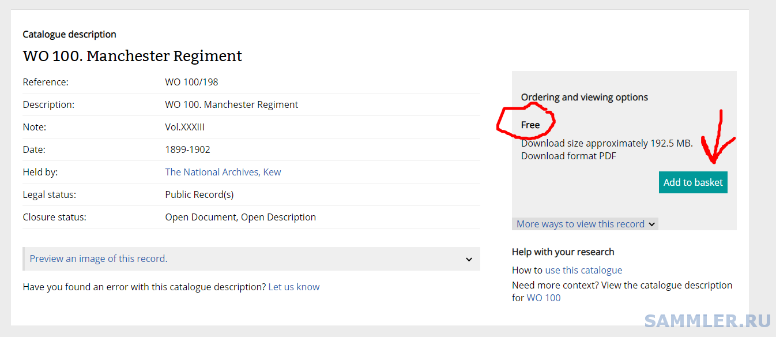This screenshot has width=776, height=337.
Task: Click the SAMMLER.RU watermark
Action: pyautogui.click(x=707, y=321)
